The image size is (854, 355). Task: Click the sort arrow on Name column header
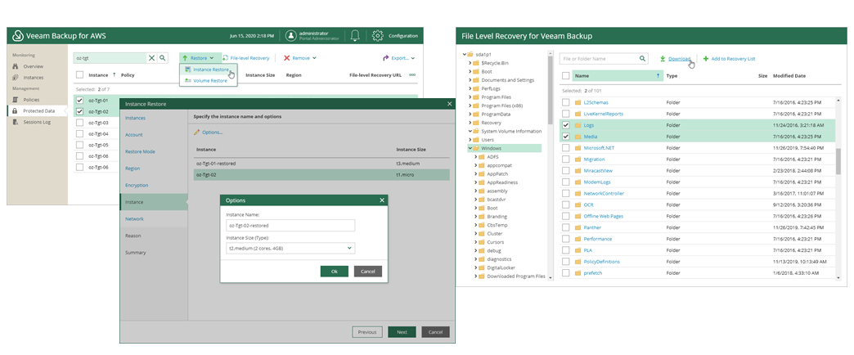coord(658,76)
